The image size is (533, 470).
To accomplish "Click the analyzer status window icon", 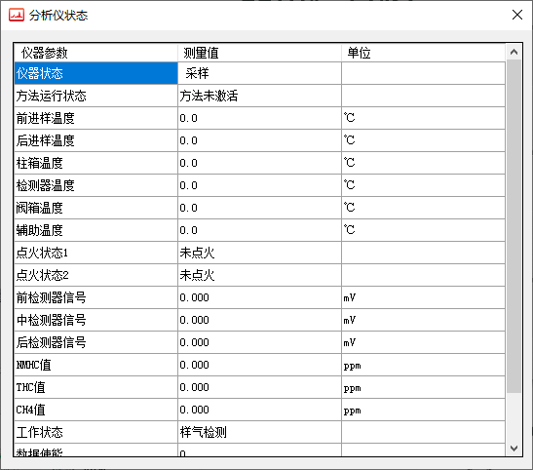I will pyautogui.click(x=17, y=15).
